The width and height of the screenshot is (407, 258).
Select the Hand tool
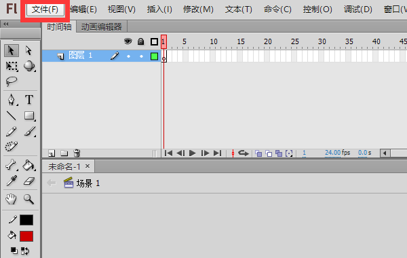11,200
